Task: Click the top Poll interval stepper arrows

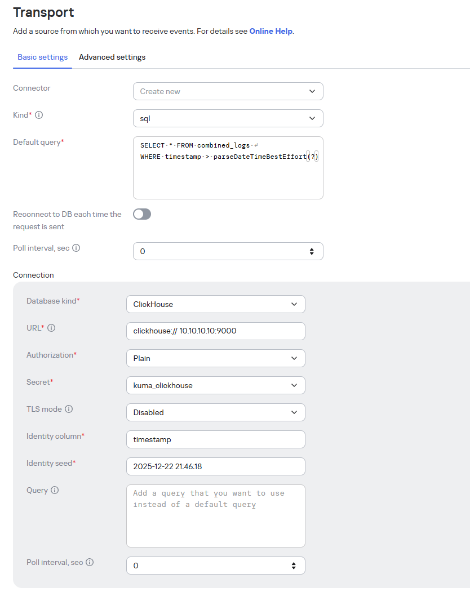Action: pos(312,251)
